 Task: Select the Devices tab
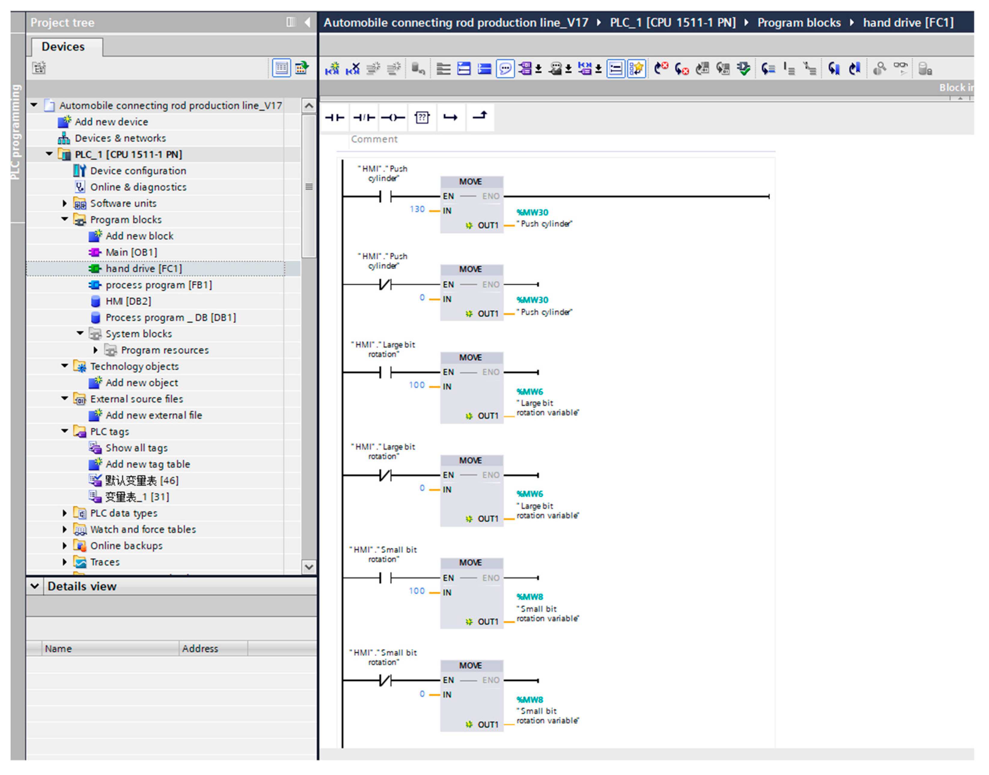tap(63, 47)
